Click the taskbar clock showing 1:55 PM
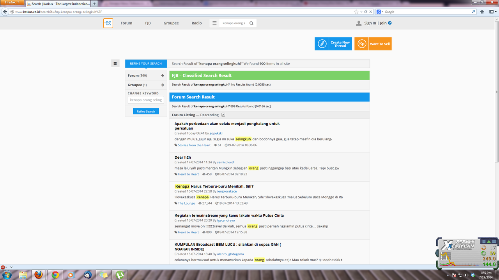 pyautogui.click(x=486, y=275)
